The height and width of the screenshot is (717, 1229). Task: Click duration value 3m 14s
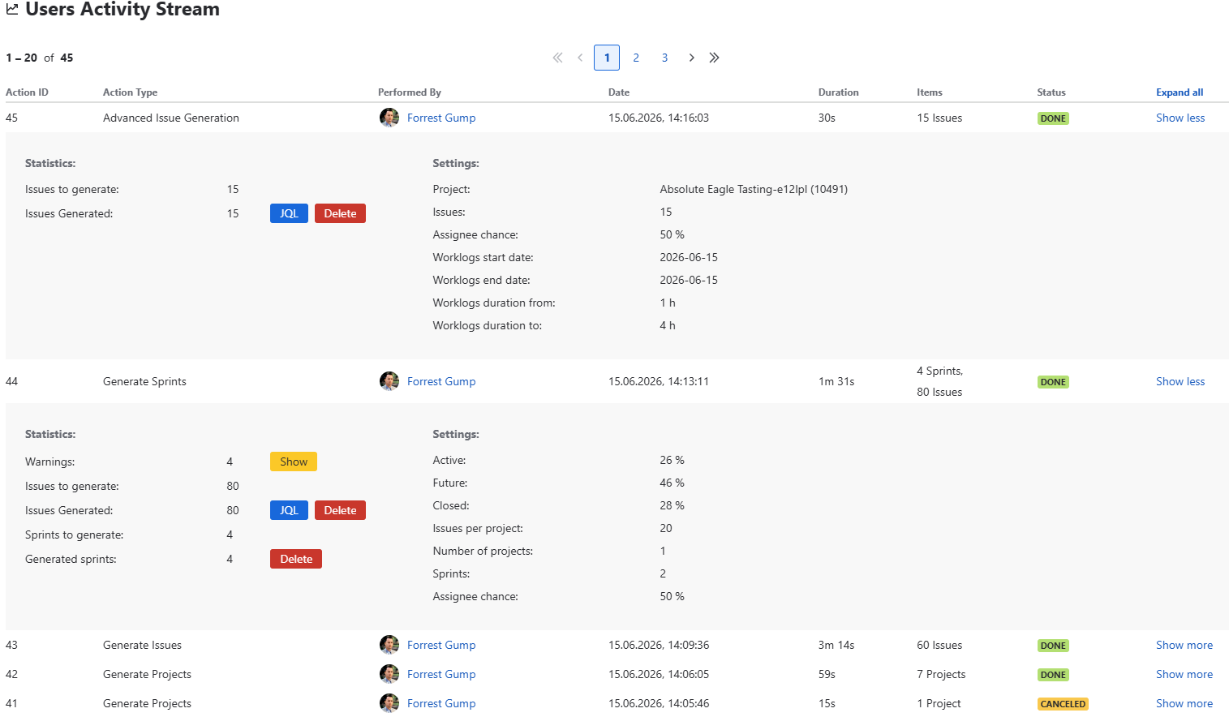pyautogui.click(x=836, y=645)
